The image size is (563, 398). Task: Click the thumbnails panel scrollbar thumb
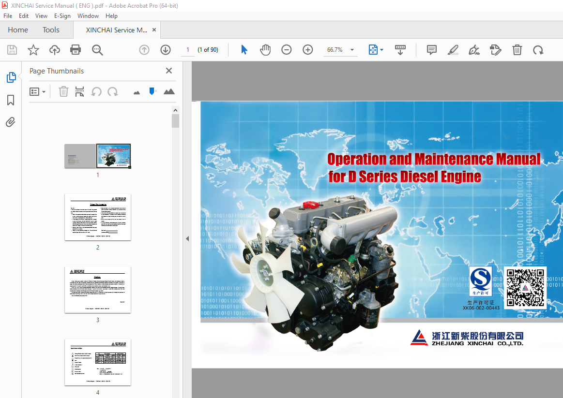pyautogui.click(x=175, y=121)
